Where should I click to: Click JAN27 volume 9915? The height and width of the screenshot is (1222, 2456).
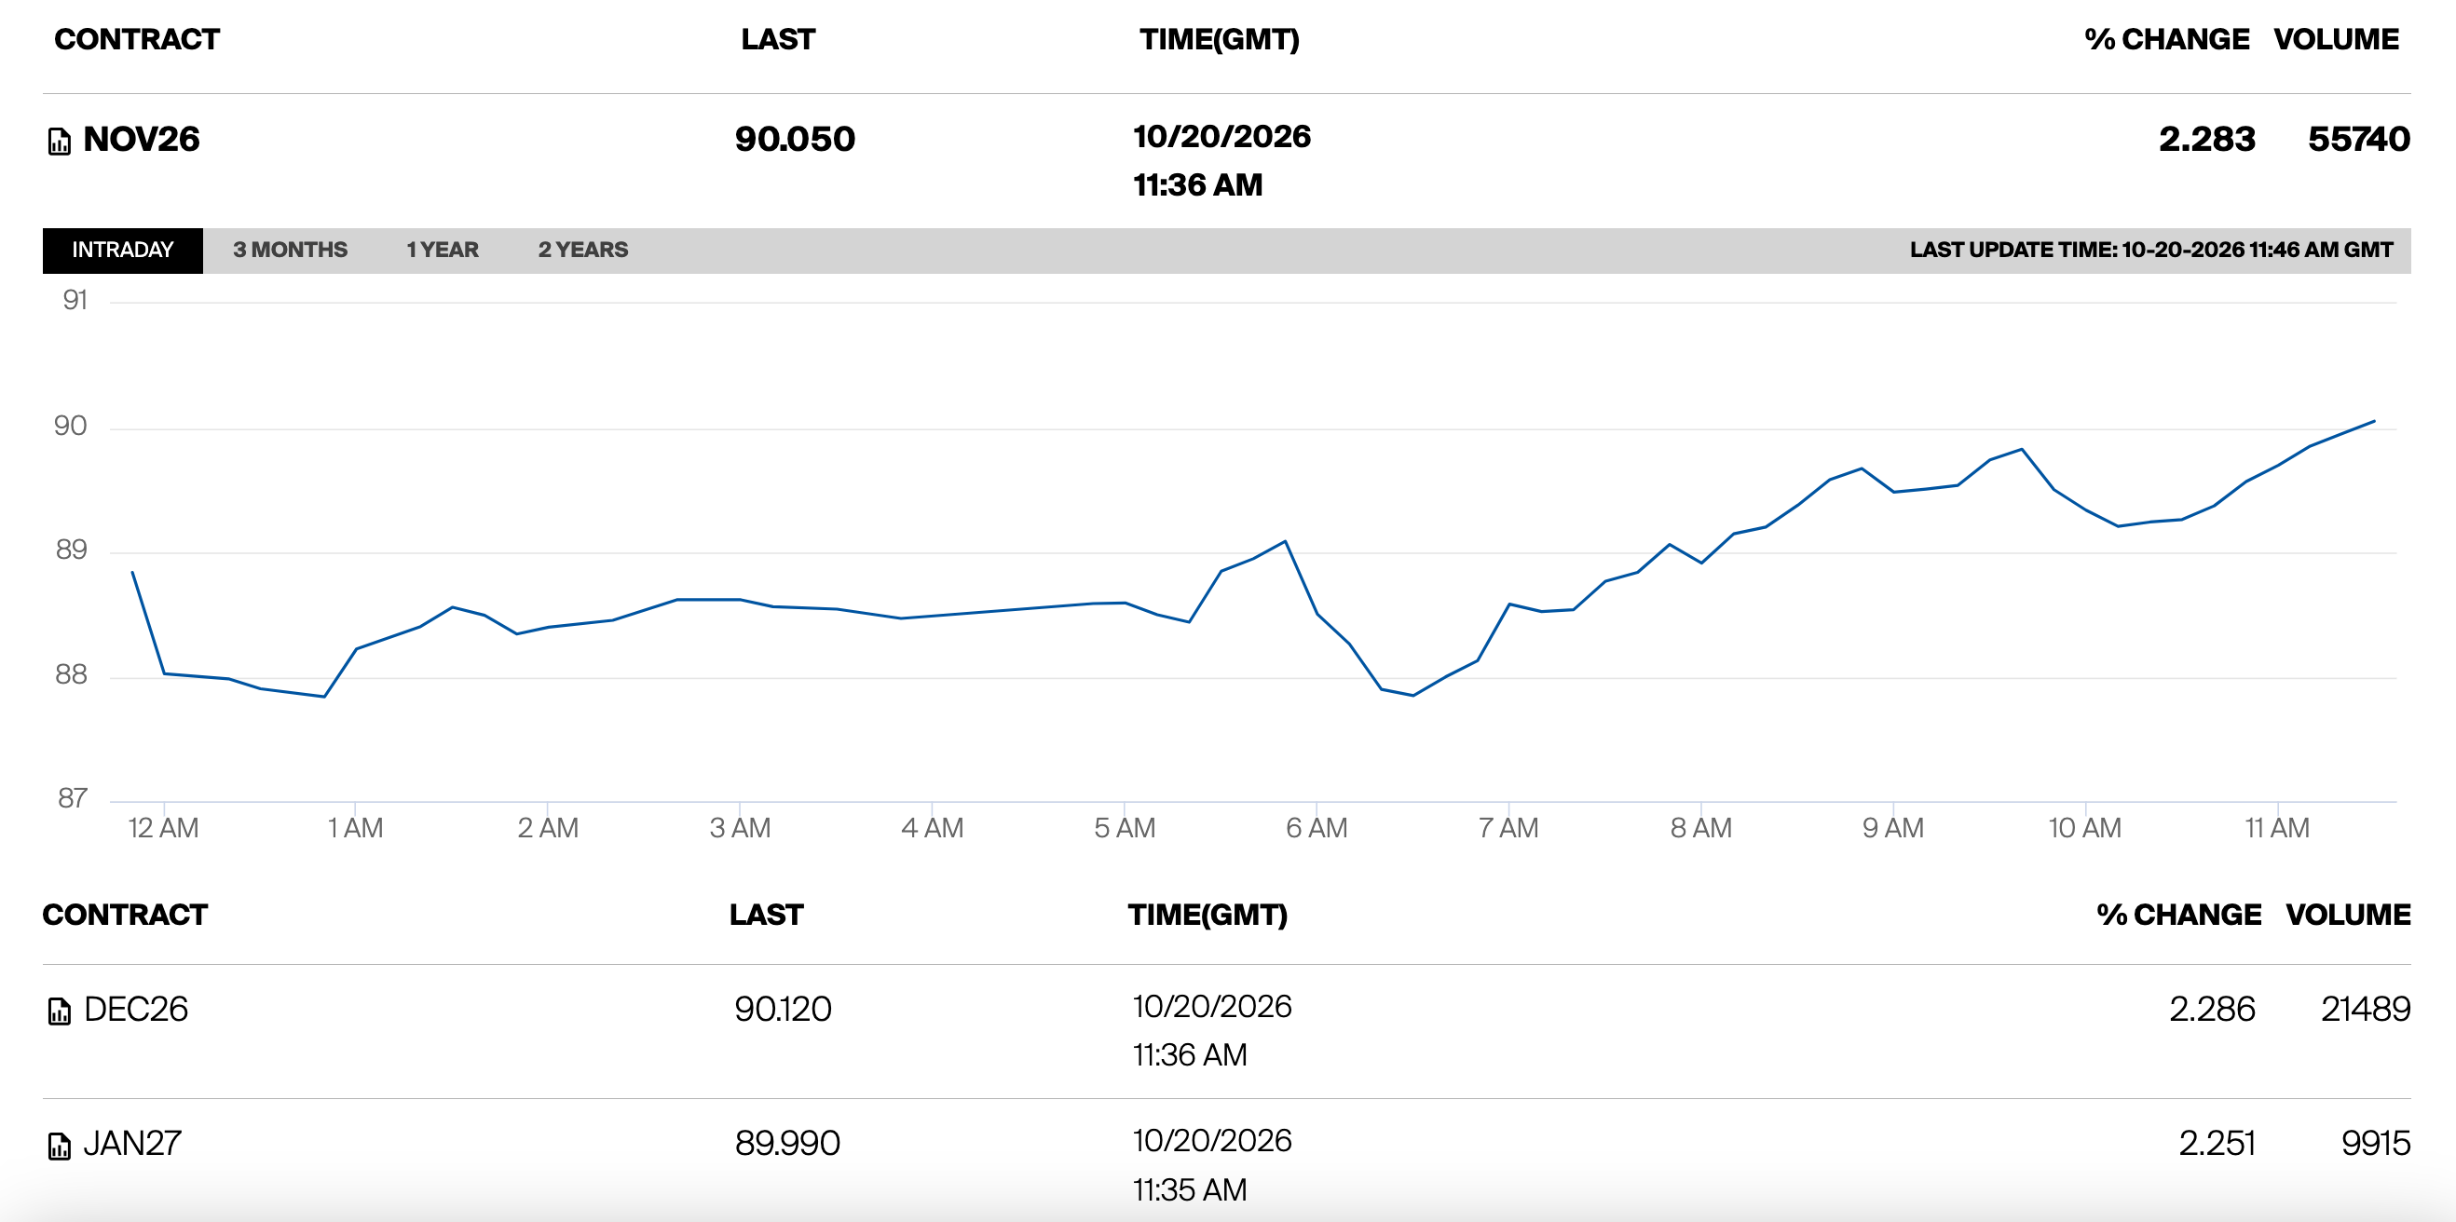click(2376, 1143)
